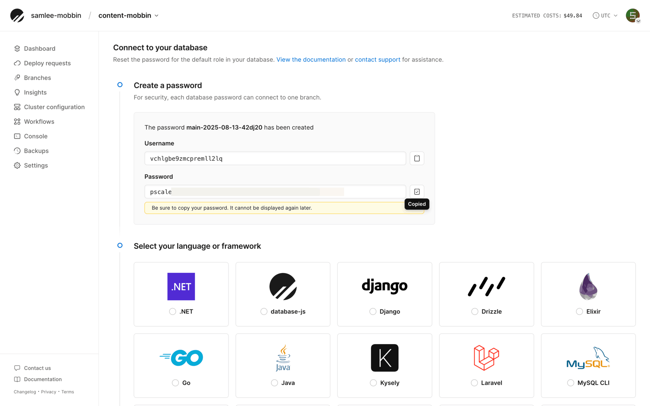Viewport: 650px width, 406px height.
Task: Select the .NET radio button
Action: [173, 312]
